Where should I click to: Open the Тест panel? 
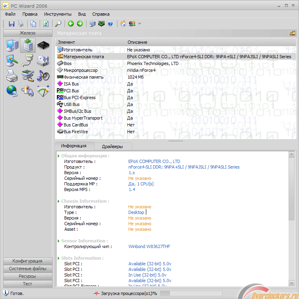[x=28, y=284]
